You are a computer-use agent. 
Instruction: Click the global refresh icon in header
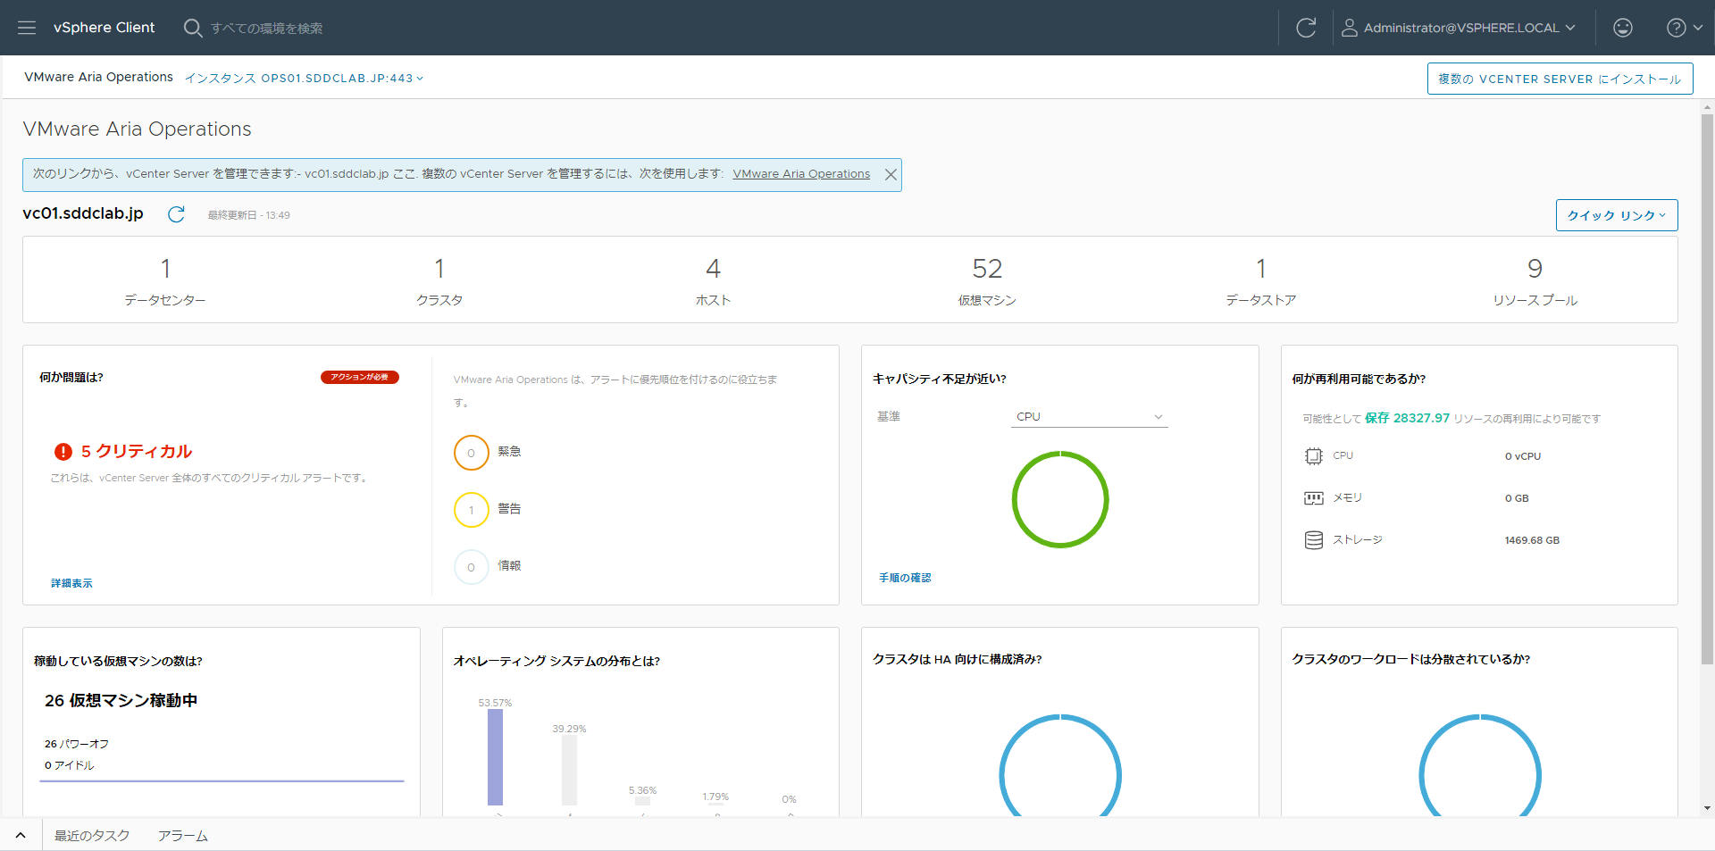pos(1306,28)
